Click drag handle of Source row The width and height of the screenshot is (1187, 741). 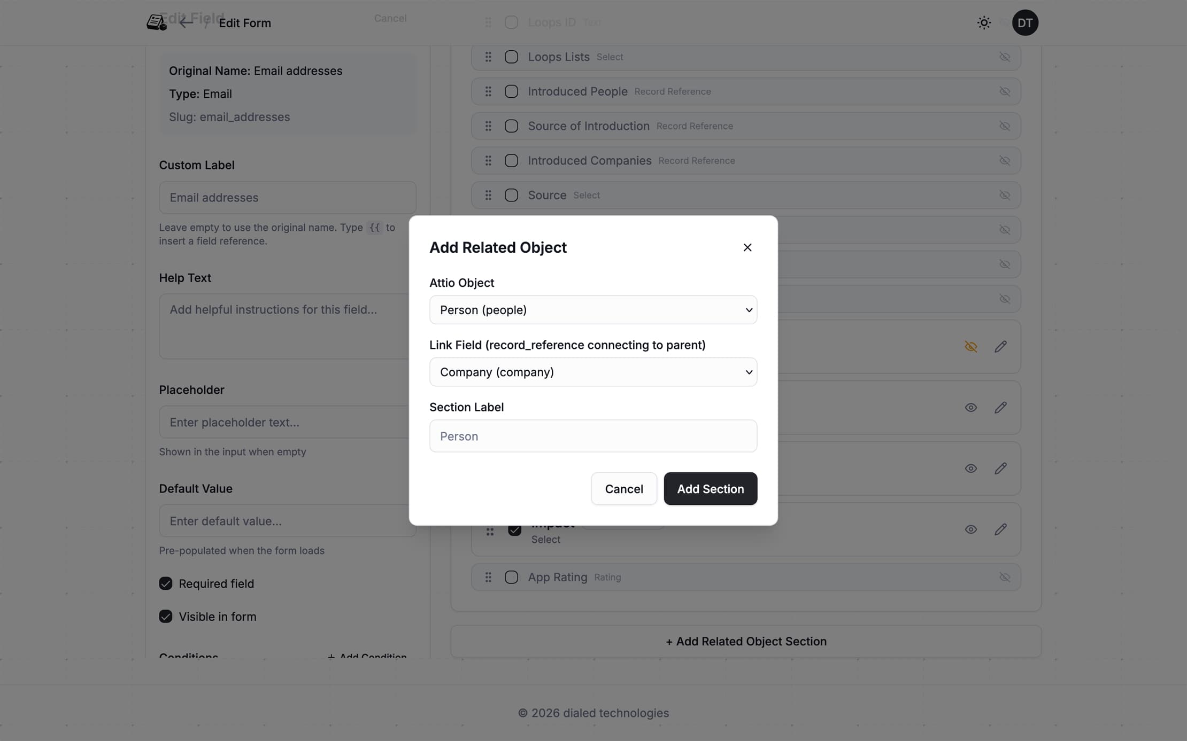click(488, 195)
